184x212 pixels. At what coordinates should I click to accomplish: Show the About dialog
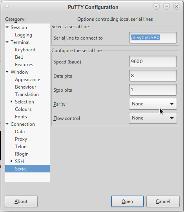coord(21,201)
